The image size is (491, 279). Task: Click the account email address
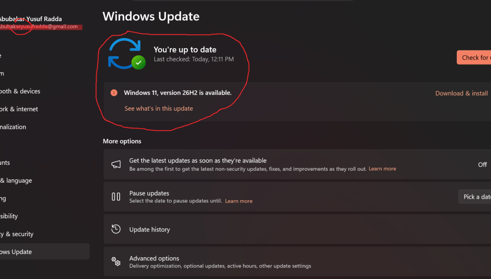coord(39,26)
